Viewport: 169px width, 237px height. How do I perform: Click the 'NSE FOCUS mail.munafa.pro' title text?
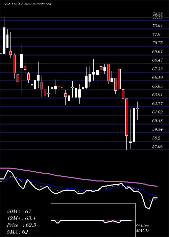click(x=27, y=4)
